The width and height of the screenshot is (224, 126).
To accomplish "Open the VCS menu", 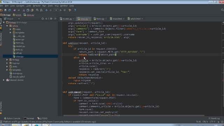I will tap(56, 6).
